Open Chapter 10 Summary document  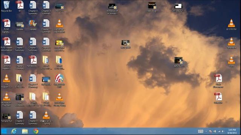[46, 26]
